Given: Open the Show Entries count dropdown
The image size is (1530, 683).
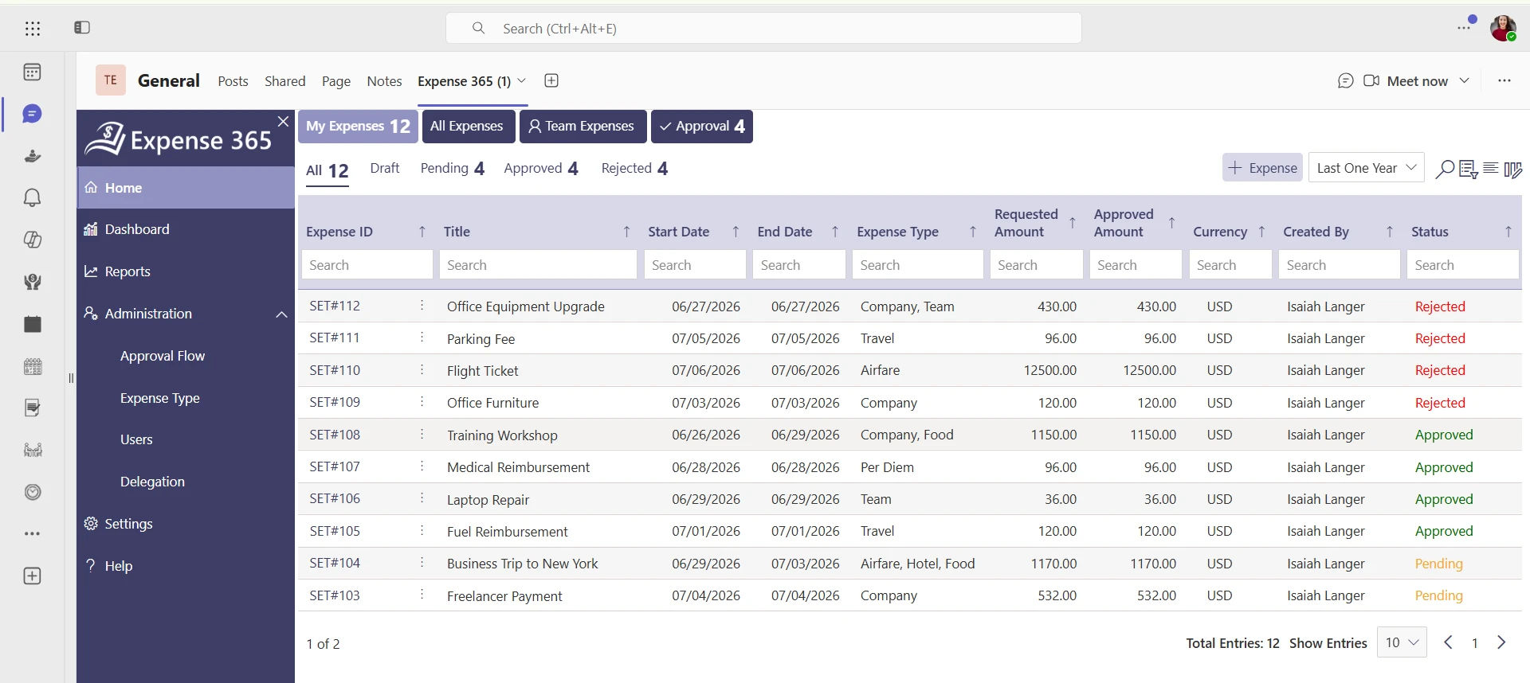Looking at the screenshot, I should [1402, 642].
